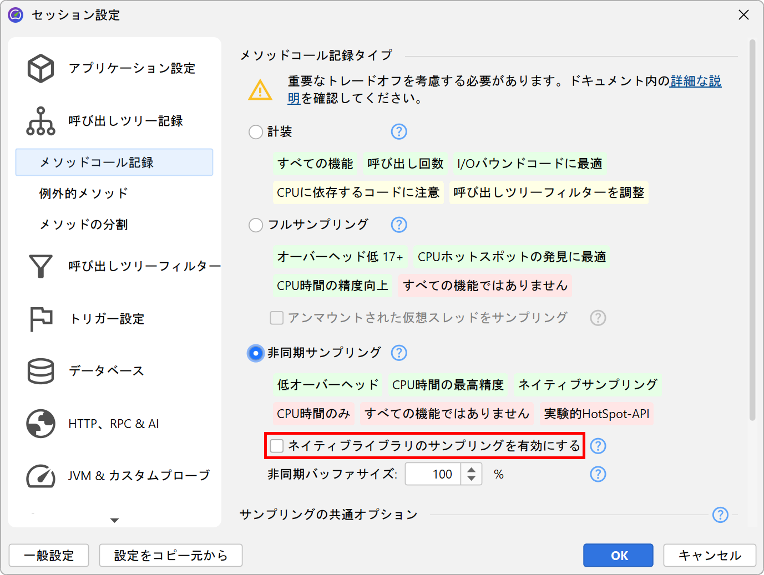Click the JVM & カスタムプローブ gauge icon
The width and height of the screenshot is (764, 575).
(x=41, y=476)
